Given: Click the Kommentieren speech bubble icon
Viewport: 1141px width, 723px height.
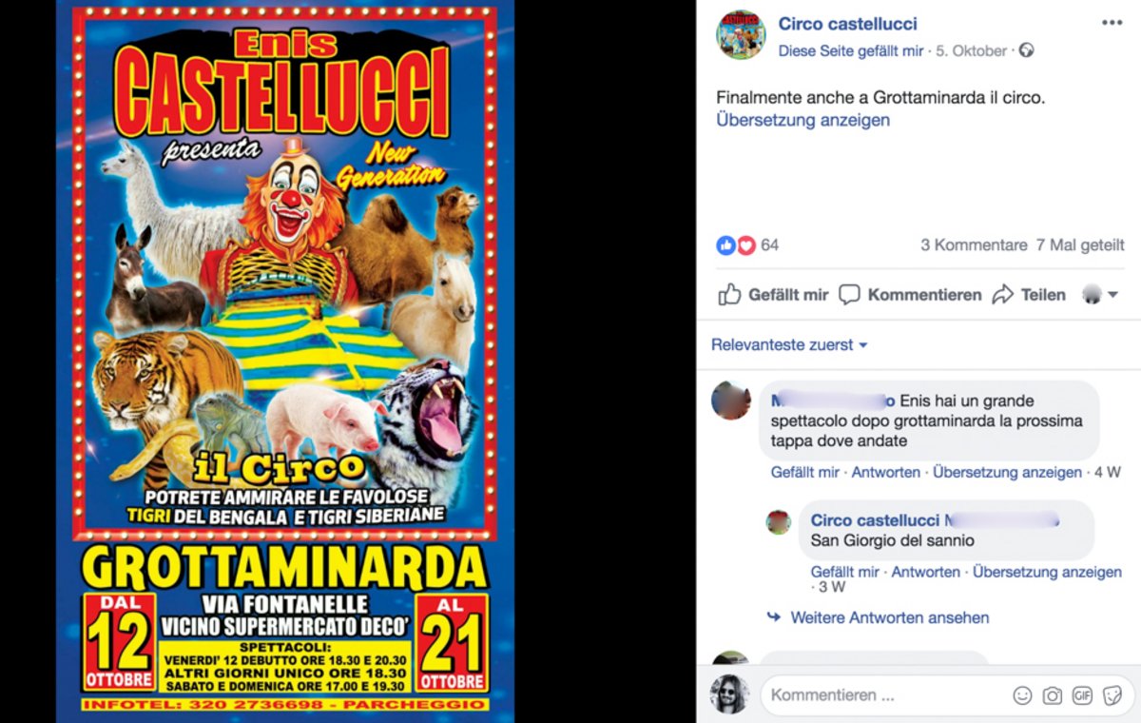Looking at the screenshot, I should [849, 295].
